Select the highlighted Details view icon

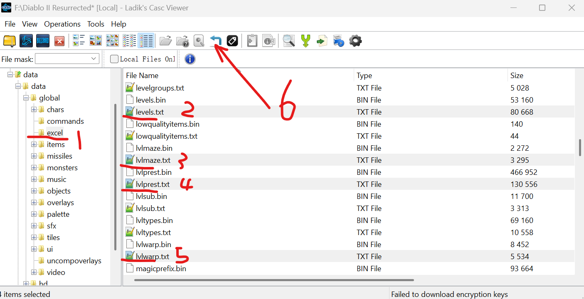click(146, 41)
